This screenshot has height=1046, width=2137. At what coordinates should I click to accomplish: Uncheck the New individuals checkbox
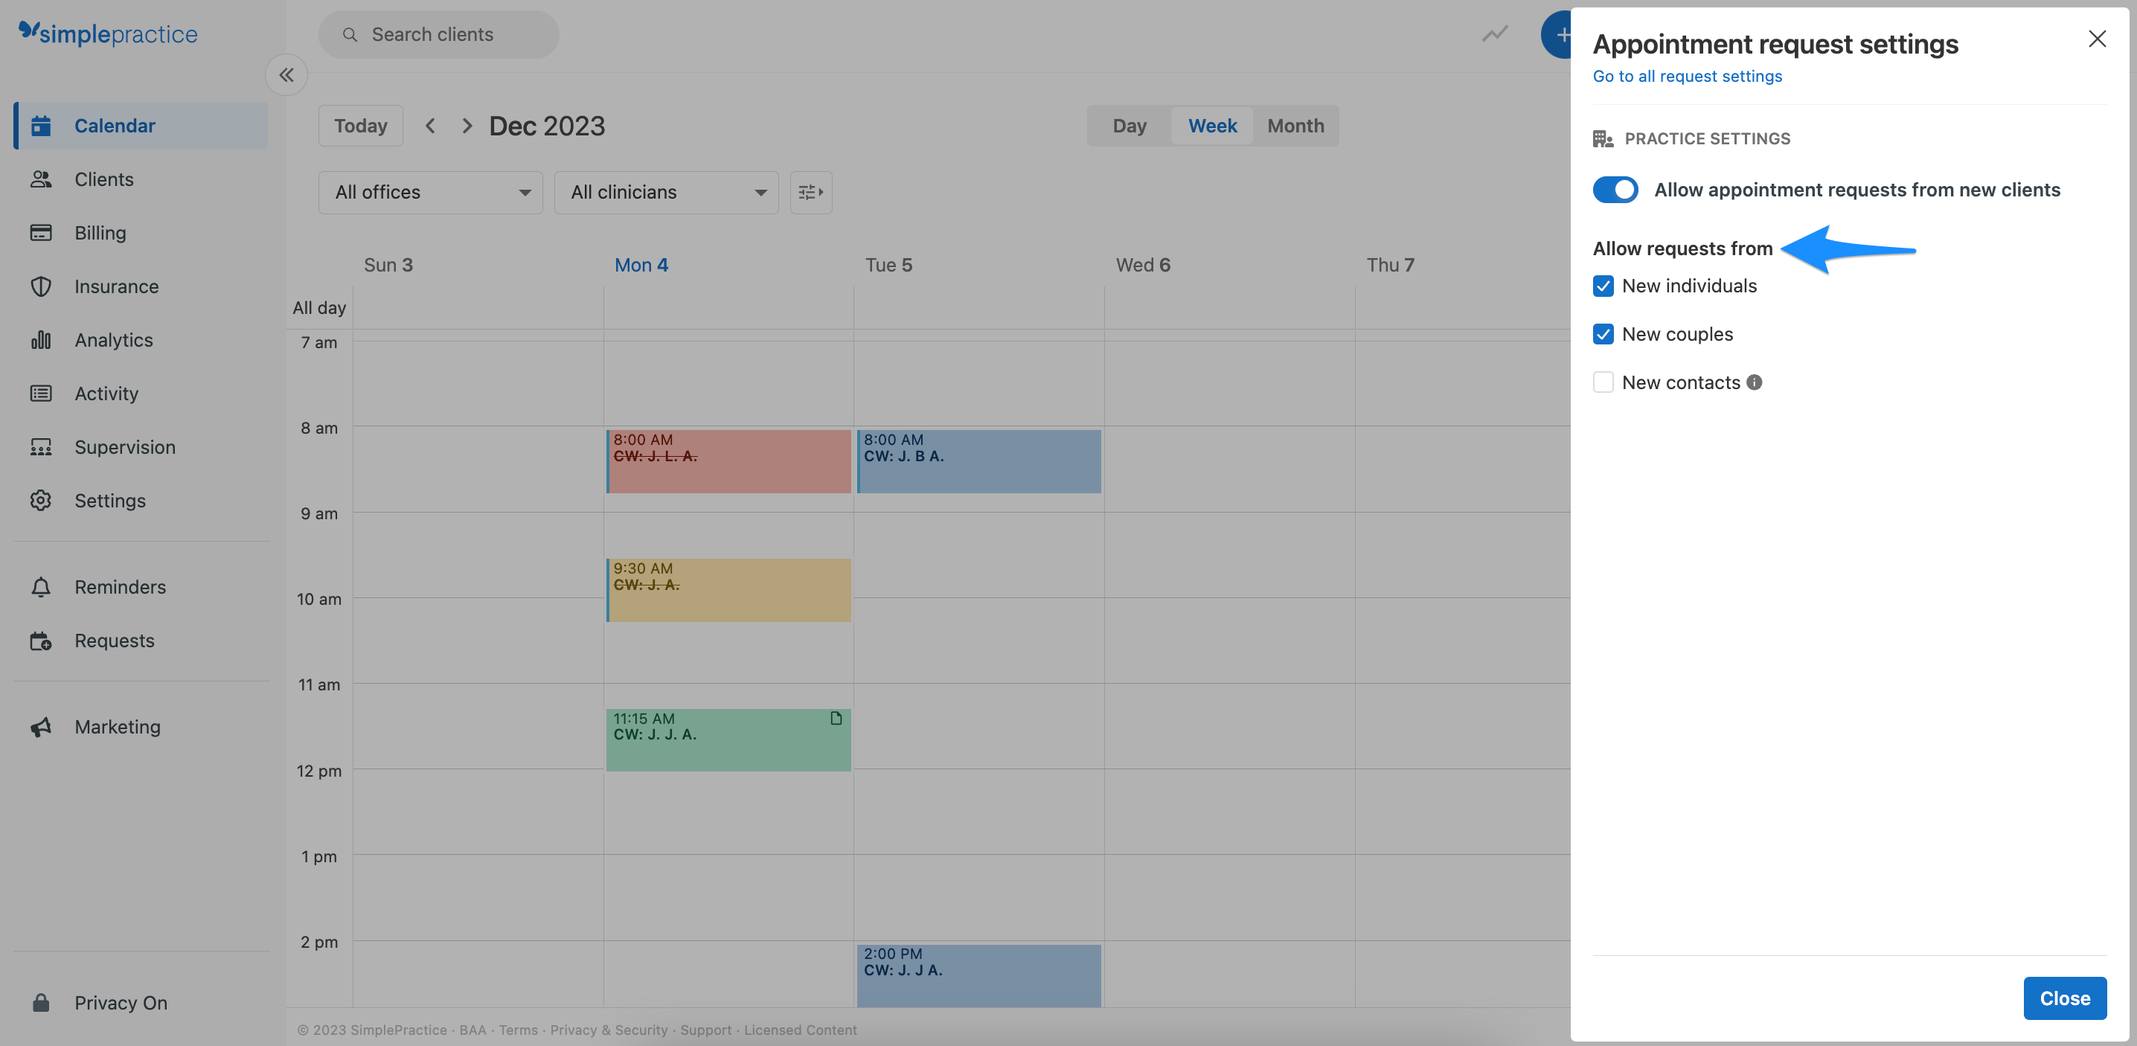1603,286
